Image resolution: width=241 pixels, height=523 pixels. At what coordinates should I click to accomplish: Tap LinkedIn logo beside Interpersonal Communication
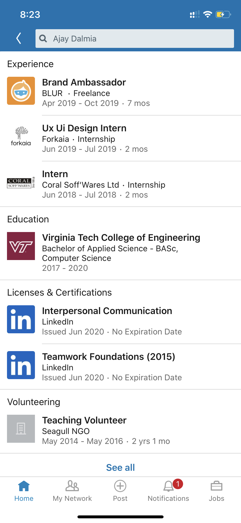[21, 319]
